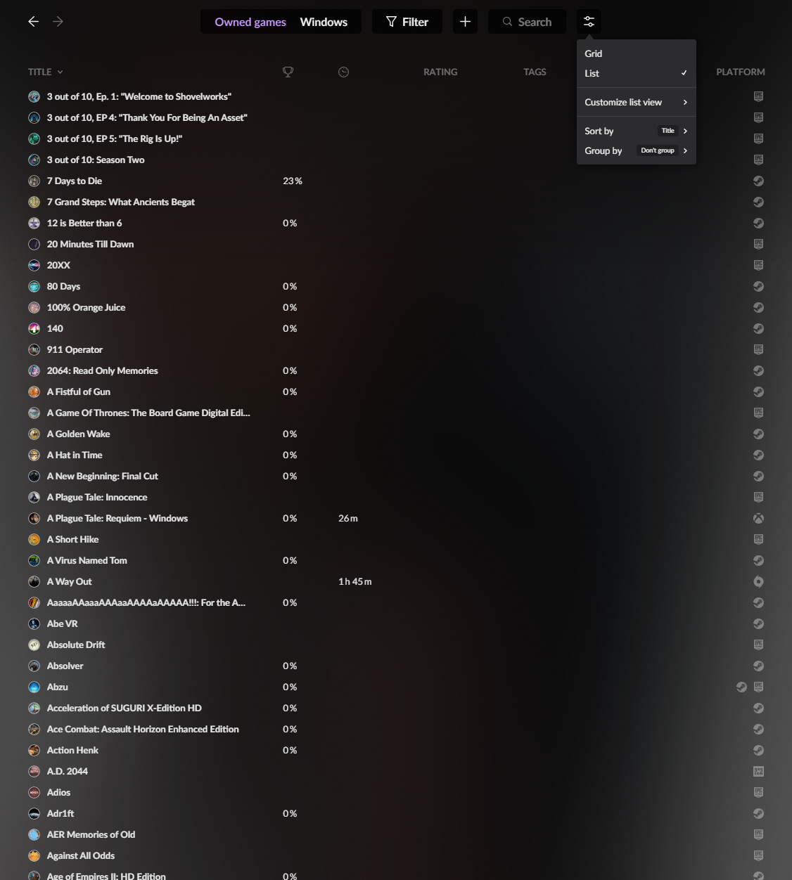Click Epic icon for Against All Odds

click(x=758, y=855)
